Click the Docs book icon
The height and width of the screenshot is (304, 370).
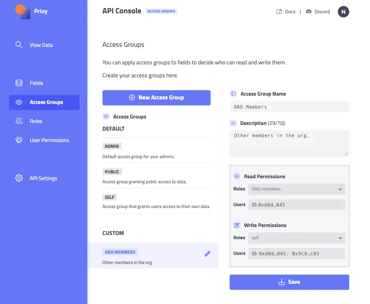click(279, 12)
